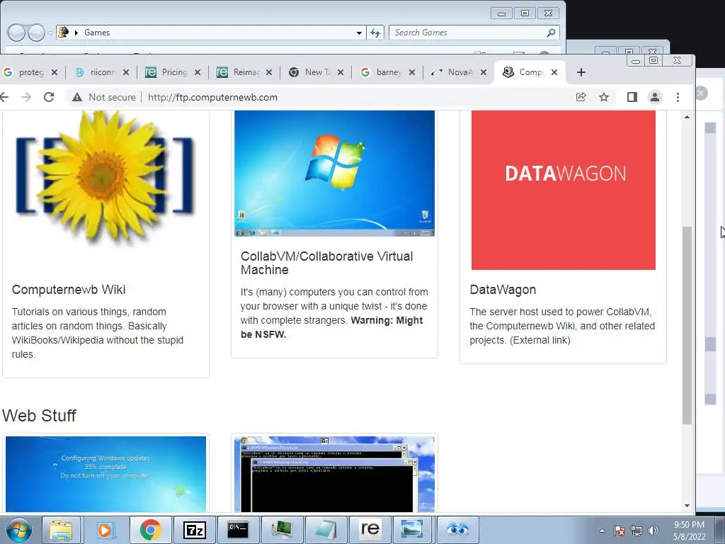Expand the breadcrumb arrow before Games
This screenshot has height=544, width=725.
76,33
